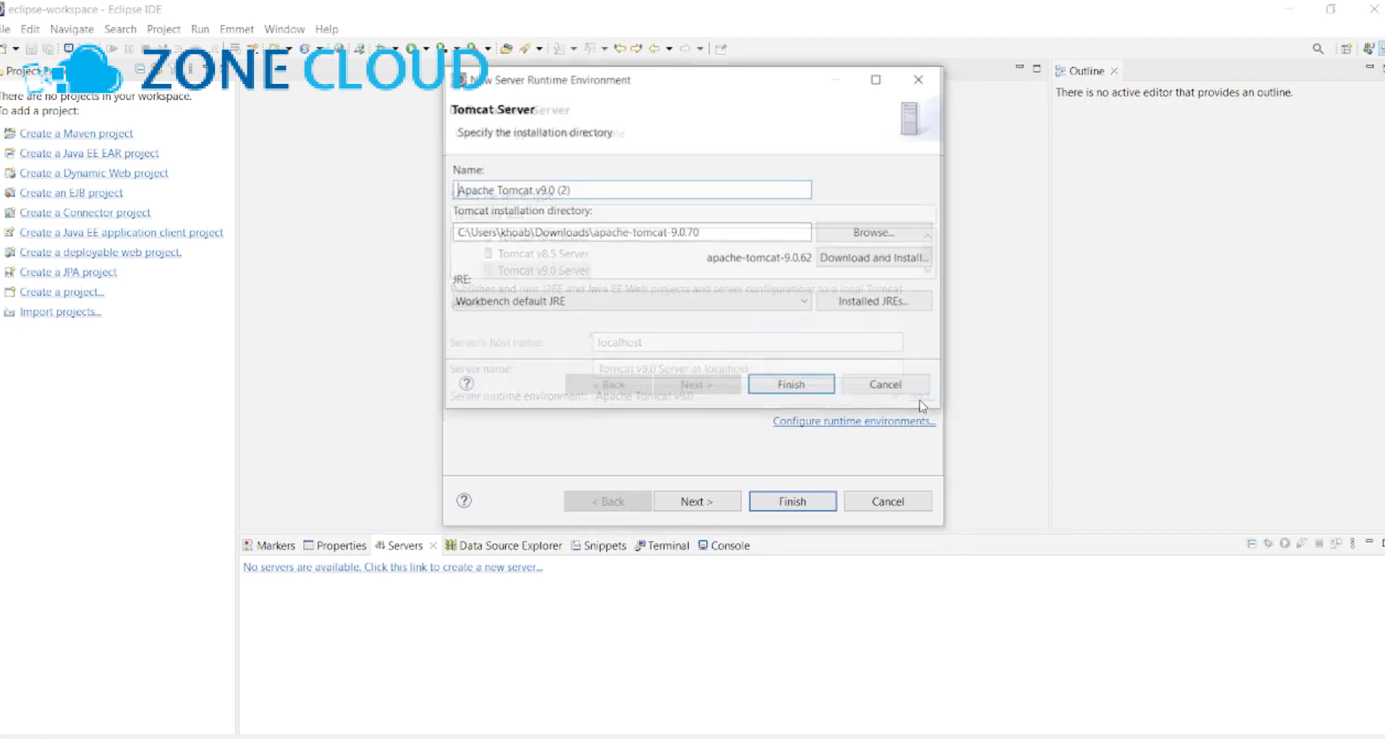Switch to the Markers tab
Screen dimensions: 1385x739
click(x=269, y=545)
